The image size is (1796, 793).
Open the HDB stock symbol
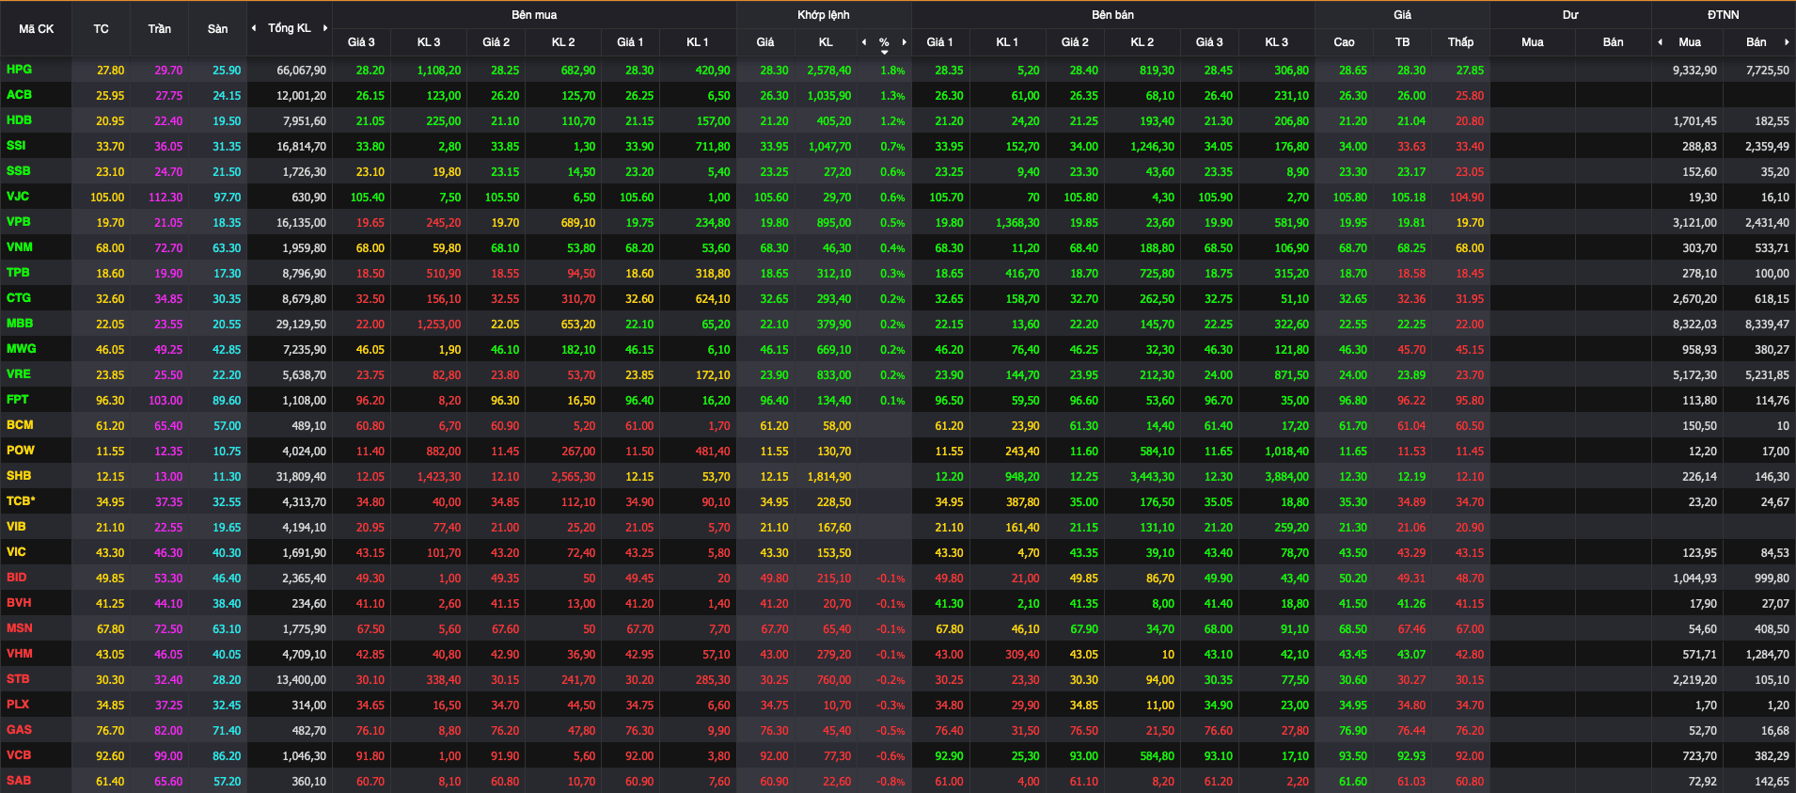[x=19, y=120]
